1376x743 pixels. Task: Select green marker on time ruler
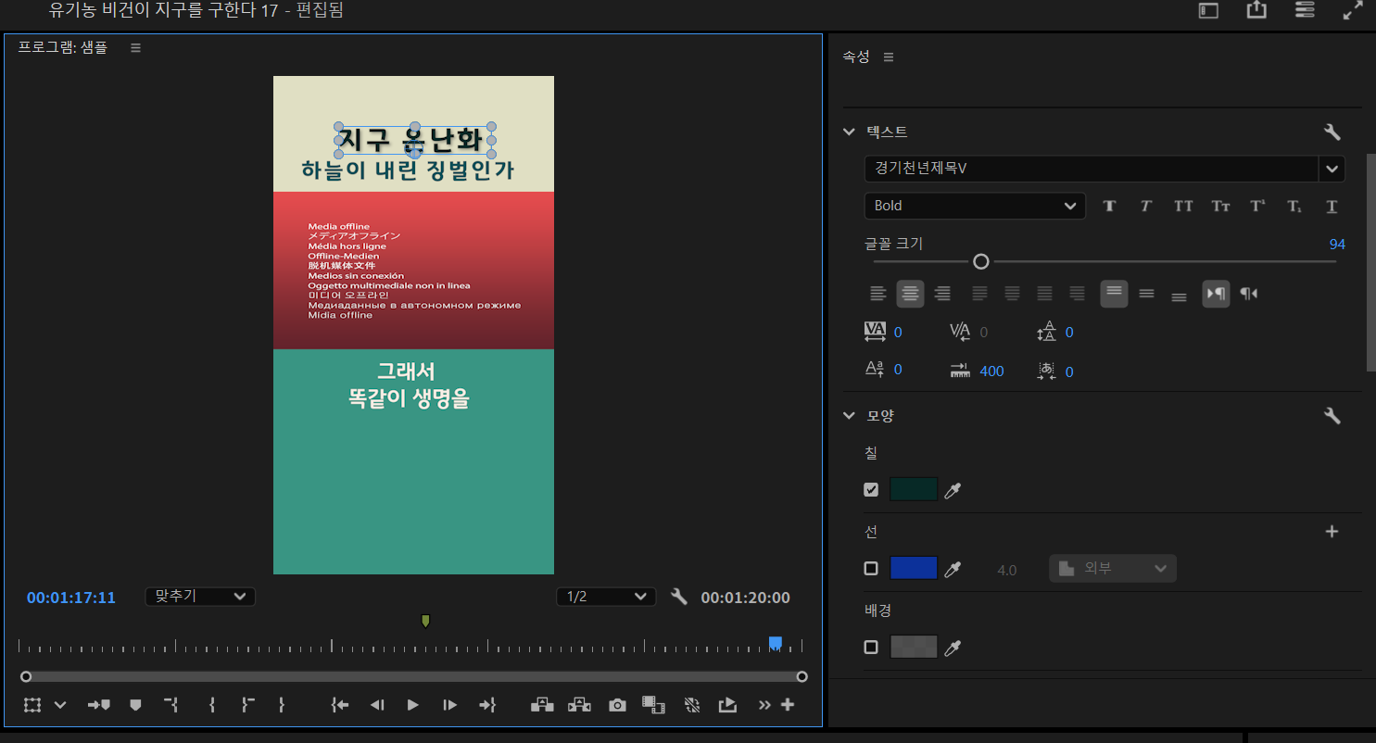(x=425, y=620)
